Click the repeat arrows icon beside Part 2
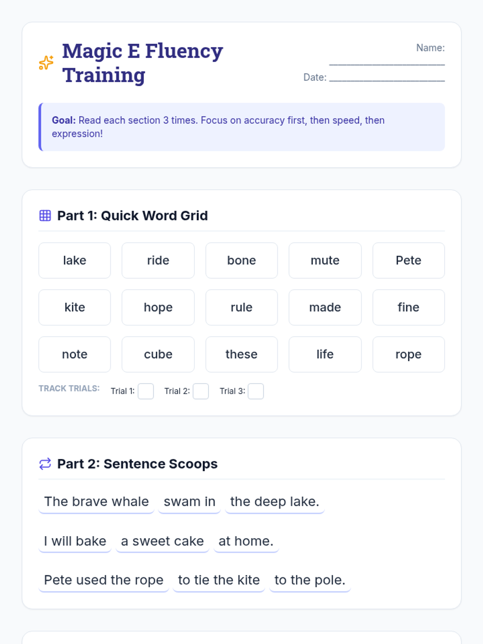This screenshot has width=483, height=644. coord(45,464)
